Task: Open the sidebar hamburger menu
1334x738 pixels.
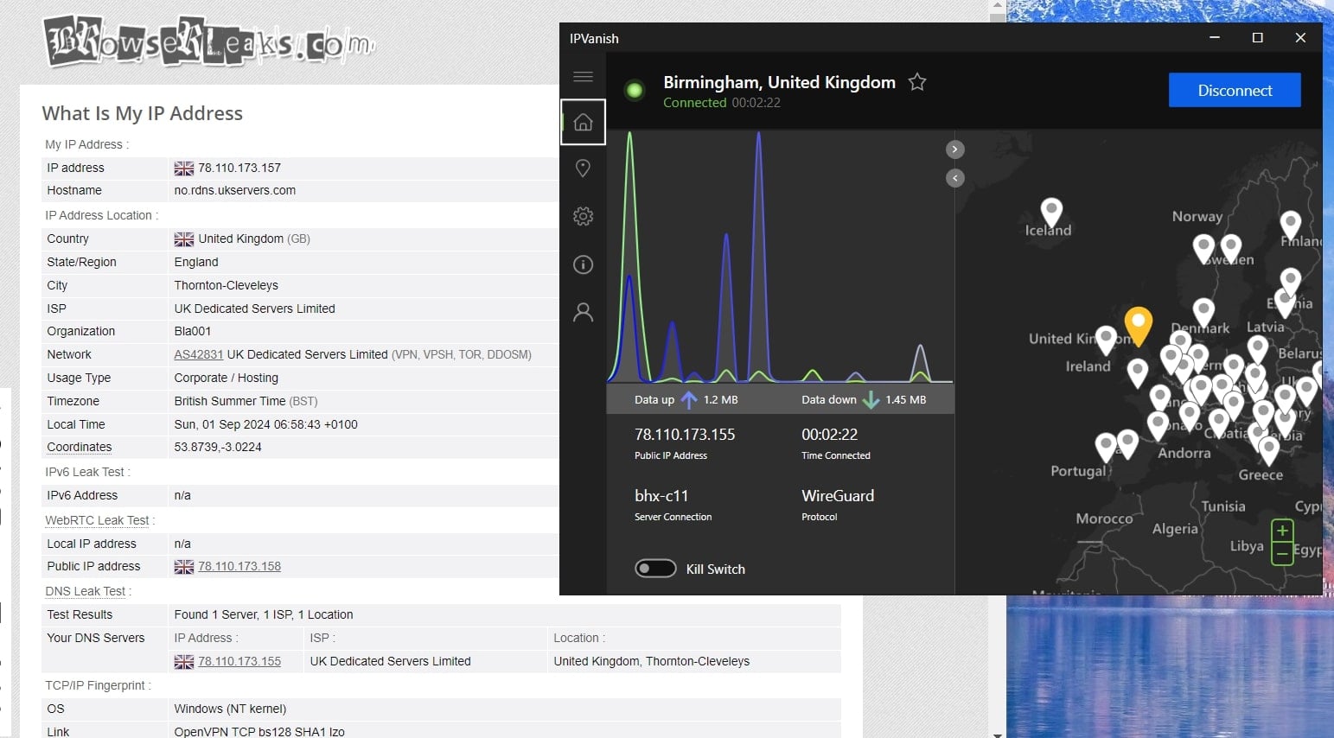Action: (x=583, y=76)
